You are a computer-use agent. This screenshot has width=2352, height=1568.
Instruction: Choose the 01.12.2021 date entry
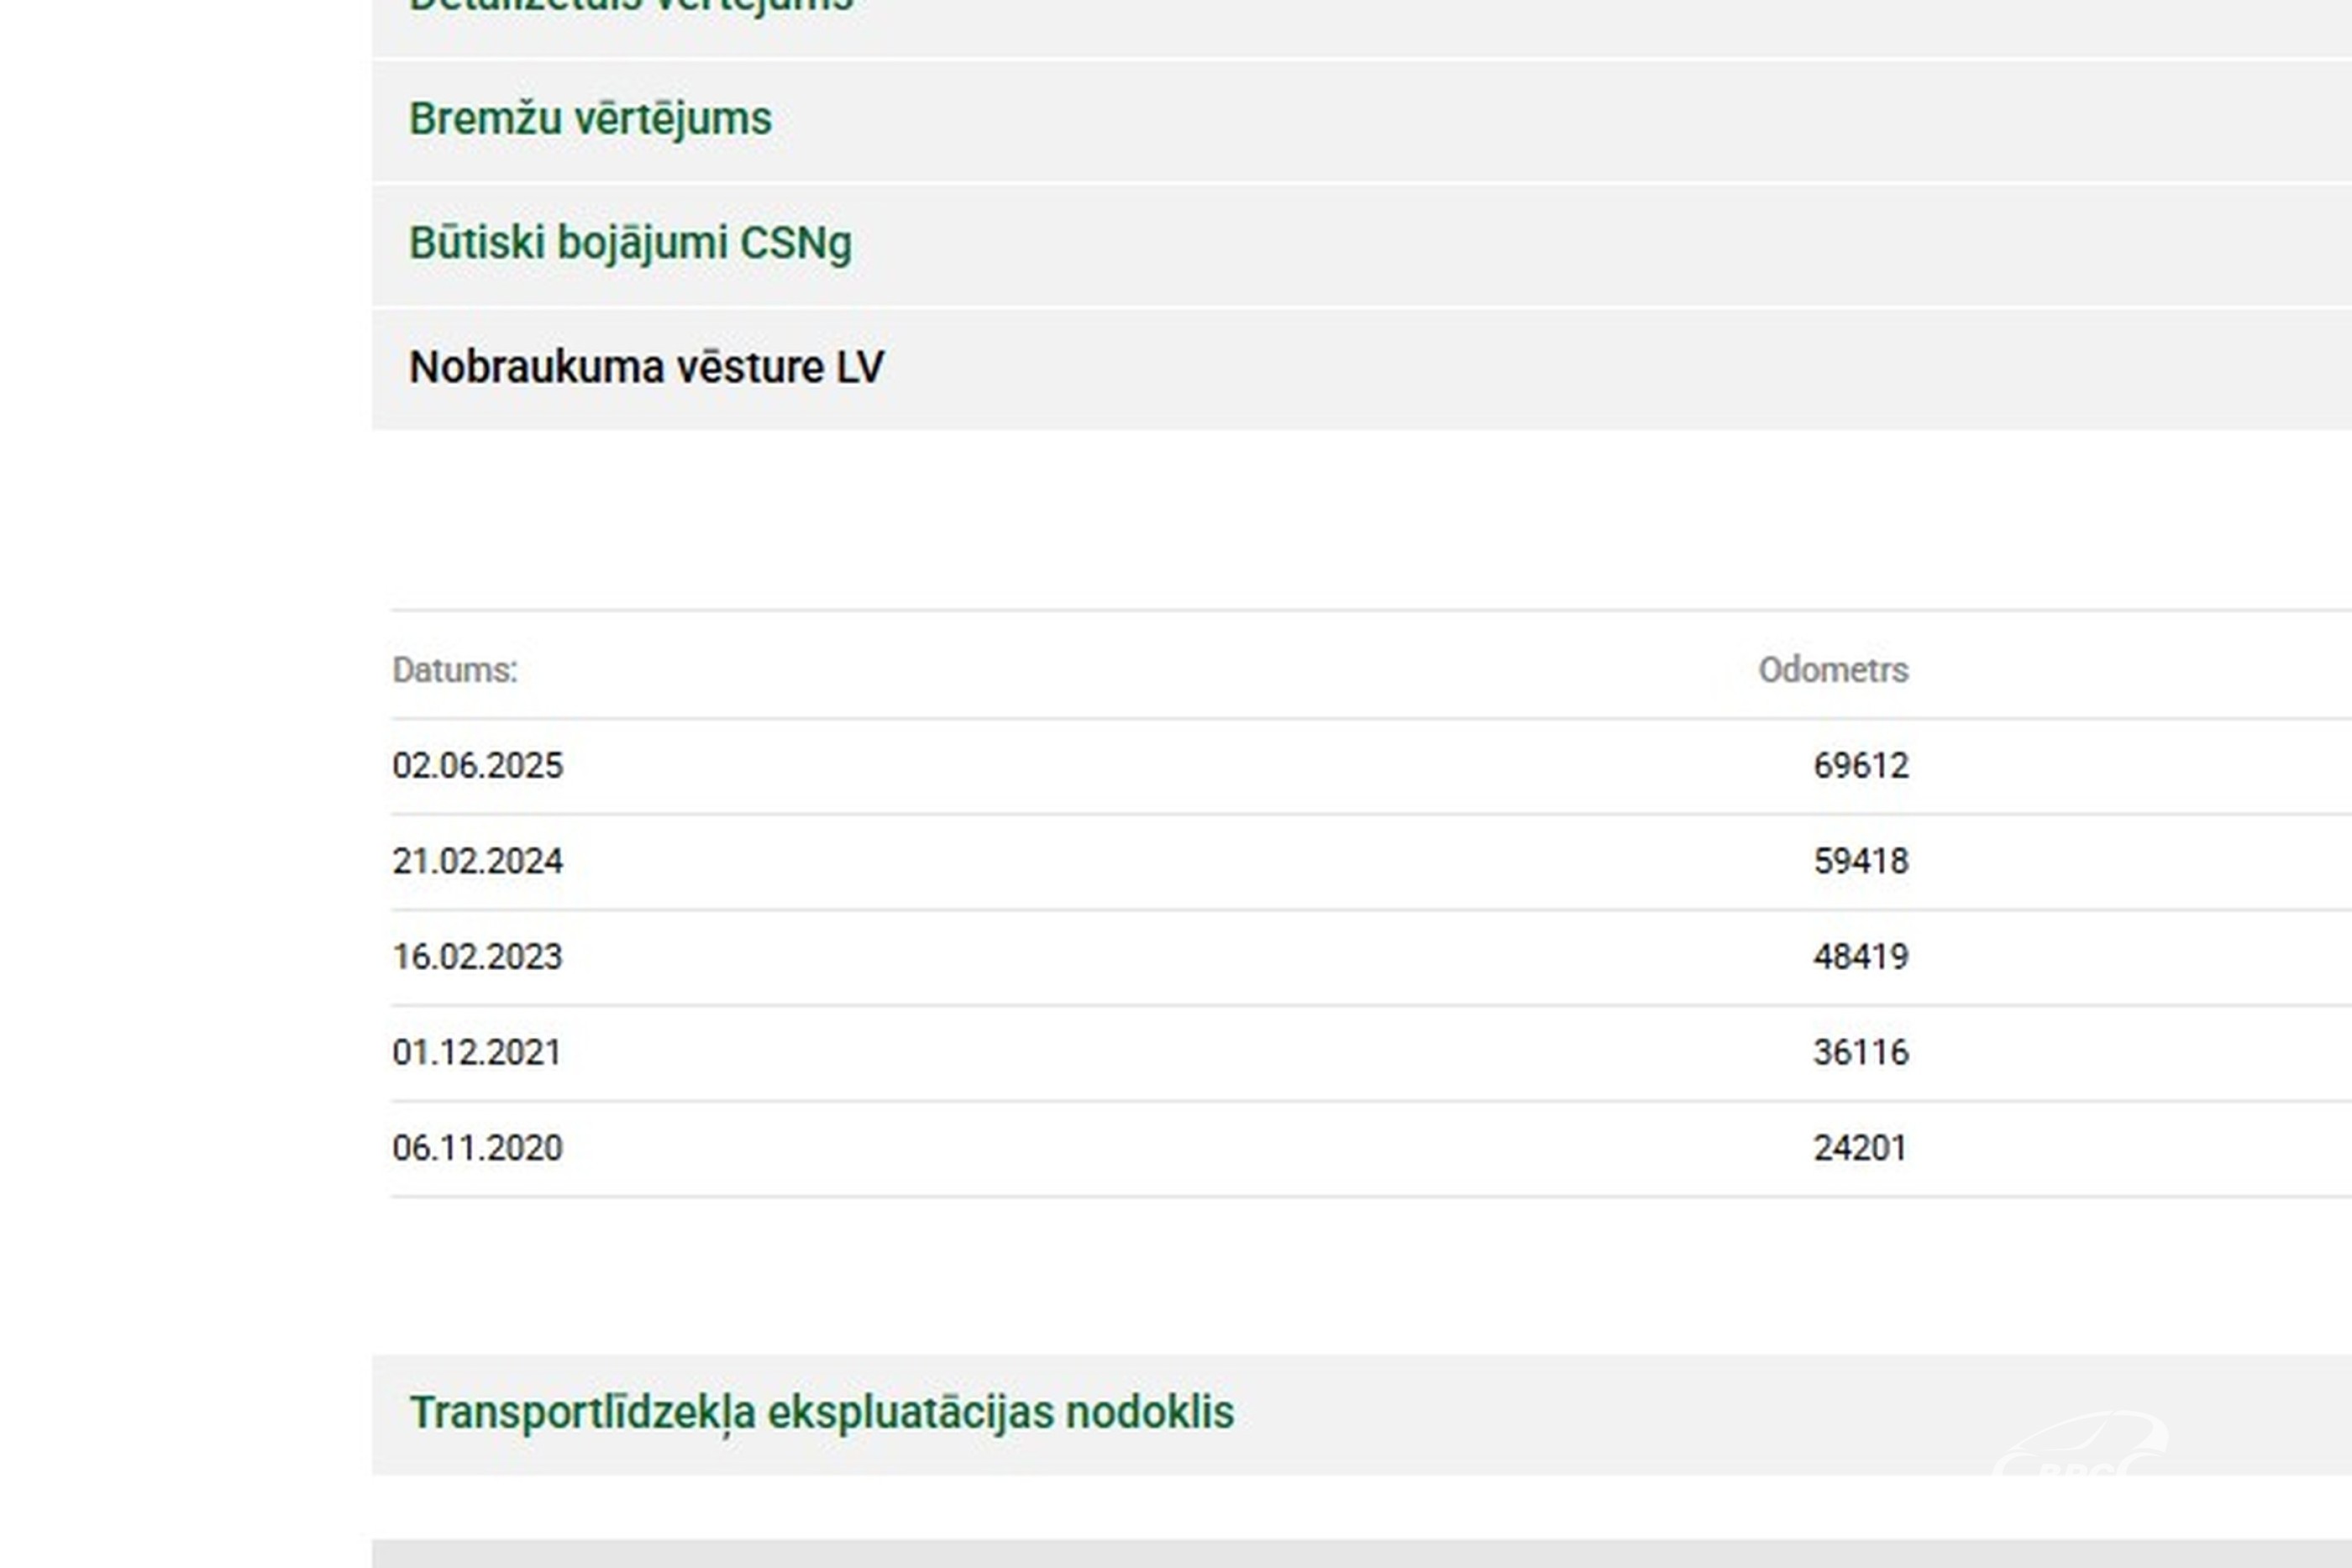(477, 1052)
